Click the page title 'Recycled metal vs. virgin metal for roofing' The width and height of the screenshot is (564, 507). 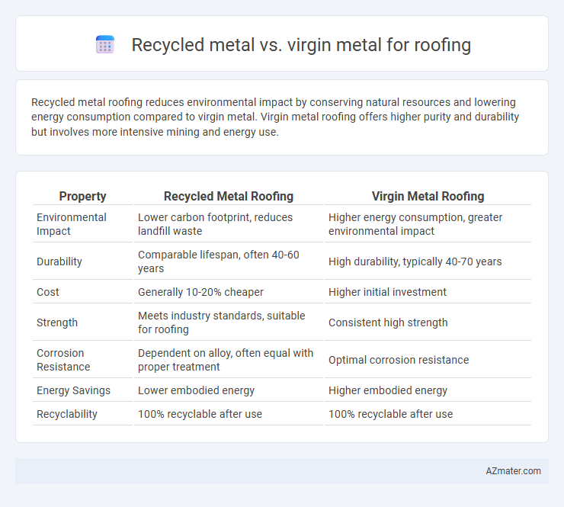click(301, 45)
